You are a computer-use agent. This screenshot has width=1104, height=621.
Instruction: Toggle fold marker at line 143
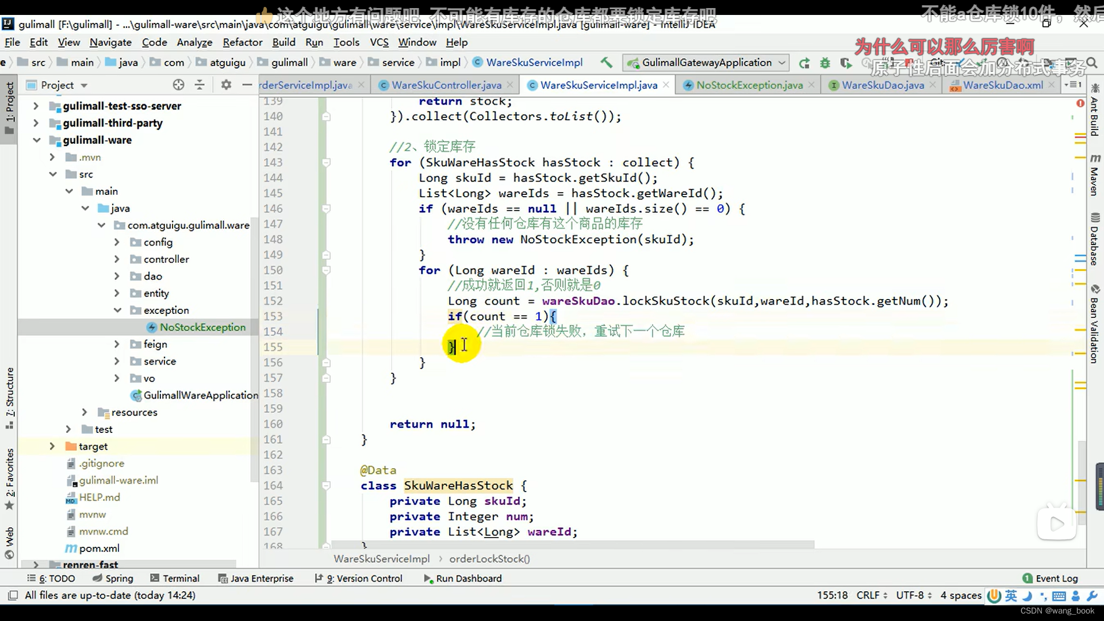tap(326, 163)
